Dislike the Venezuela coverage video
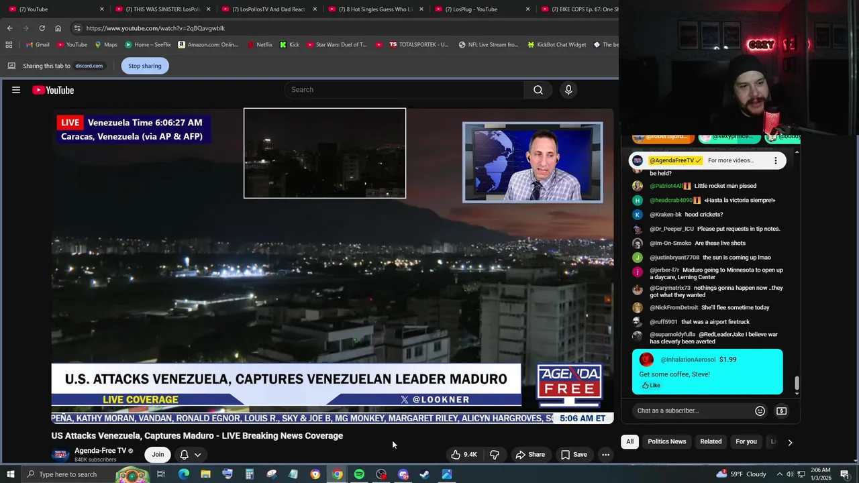Screen dimensions: 859x483 [x=495, y=455]
